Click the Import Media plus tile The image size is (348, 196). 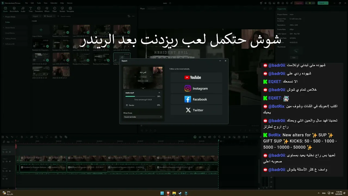41,30
